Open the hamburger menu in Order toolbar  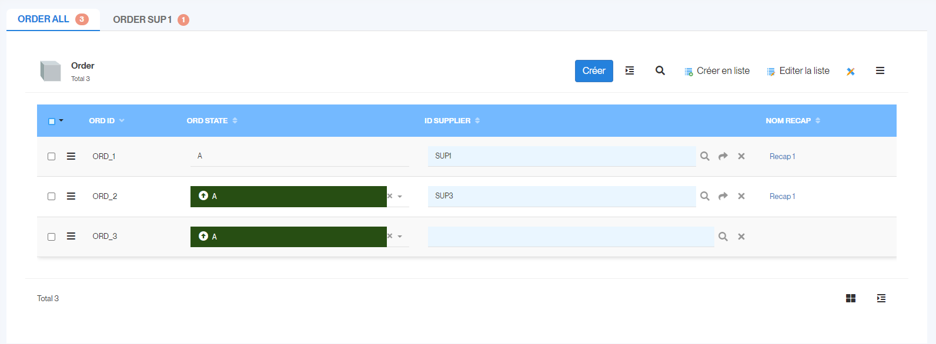click(x=880, y=70)
